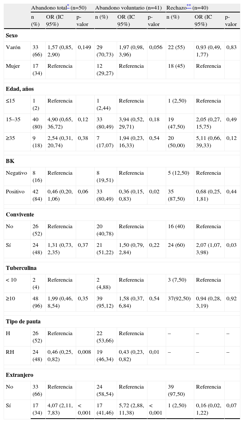The height and width of the screenshot is (423, 244).
Task: Select the Mujer row label
Action: tap(12, 66)
